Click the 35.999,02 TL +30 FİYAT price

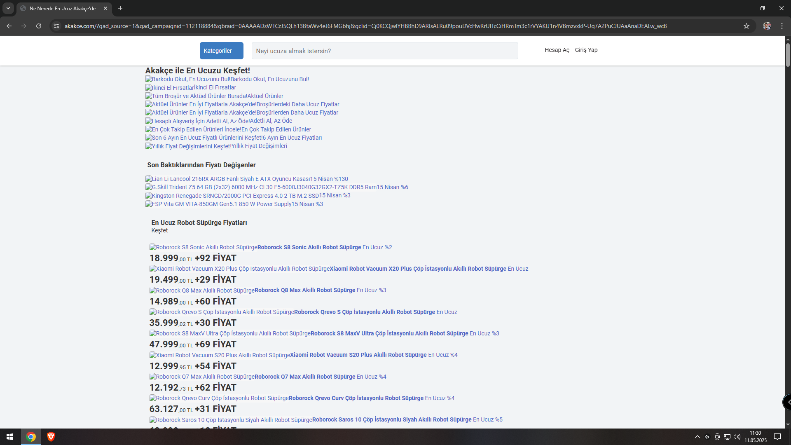193,323
